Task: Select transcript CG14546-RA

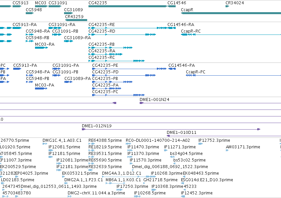Action: [x=171, y=28]
